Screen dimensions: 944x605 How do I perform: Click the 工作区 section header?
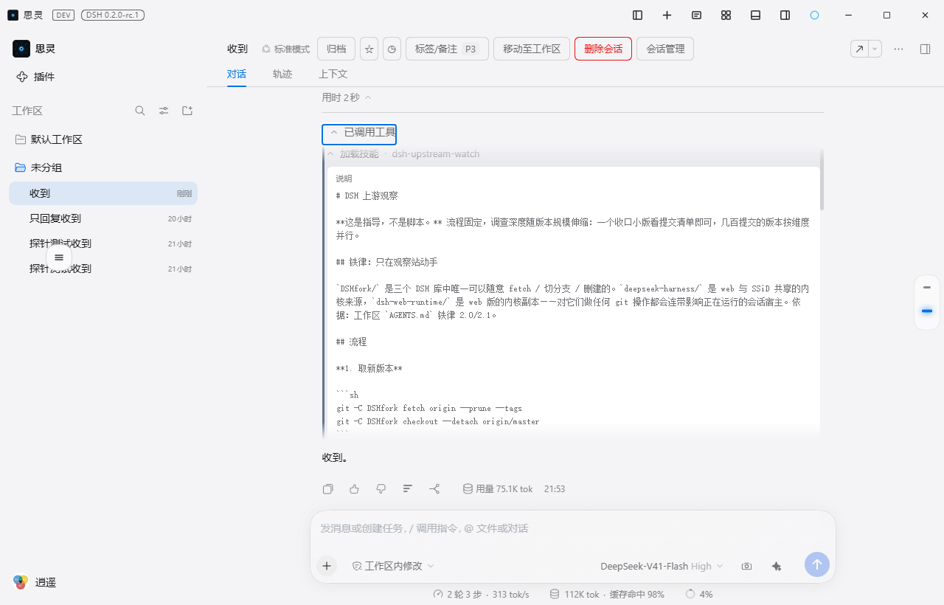tap(27, 111)
